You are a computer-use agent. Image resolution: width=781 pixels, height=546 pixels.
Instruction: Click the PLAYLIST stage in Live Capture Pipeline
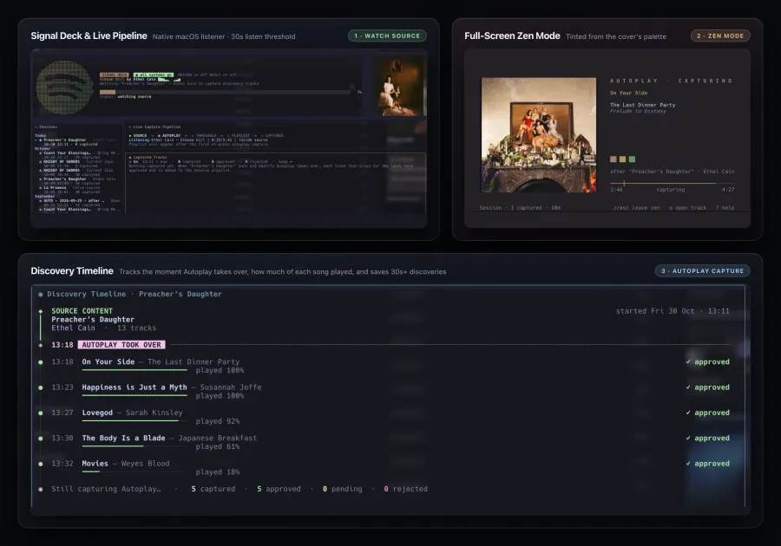pos(238,135)
